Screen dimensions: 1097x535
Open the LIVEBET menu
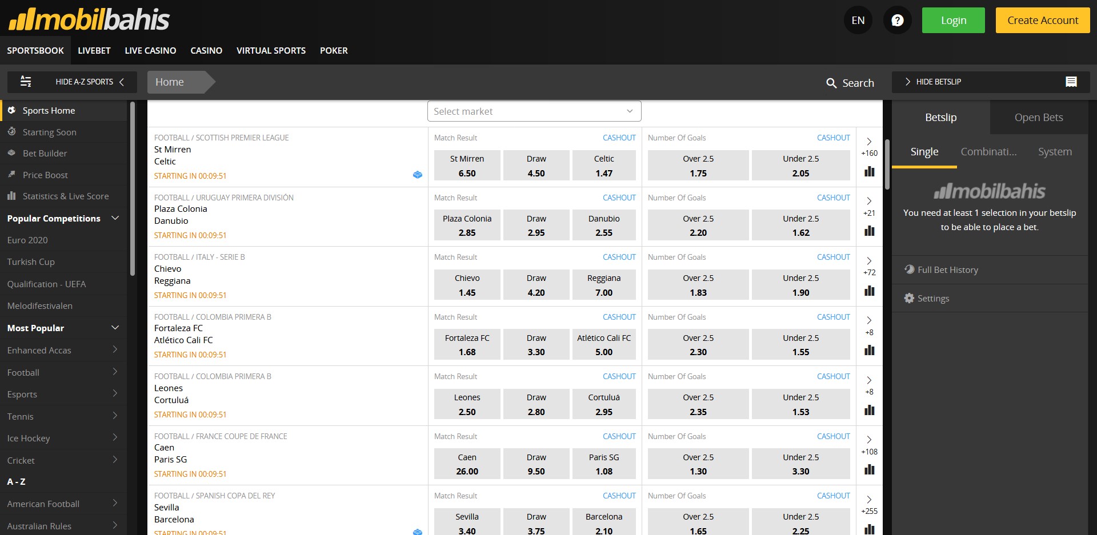(94, 50)
